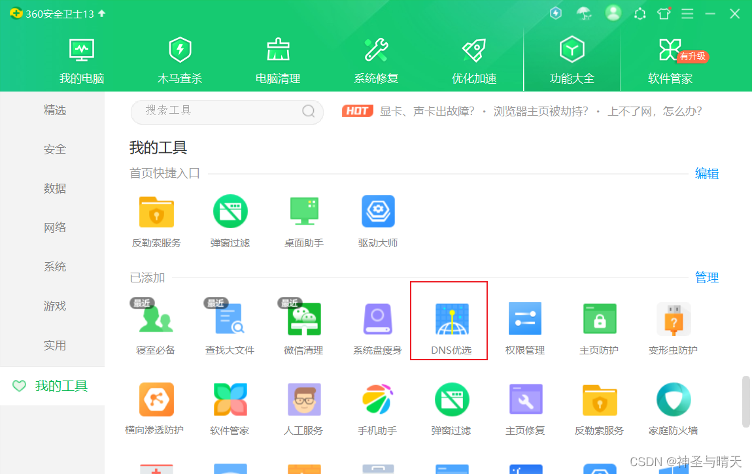752x474 pixels.
Task: Launch the 微信清理 tool
Action: click(x=304, y=320)
